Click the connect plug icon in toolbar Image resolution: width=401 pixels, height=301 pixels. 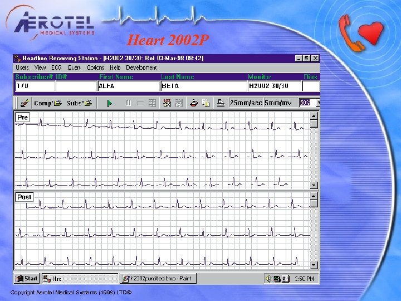[x=25, y=103]
